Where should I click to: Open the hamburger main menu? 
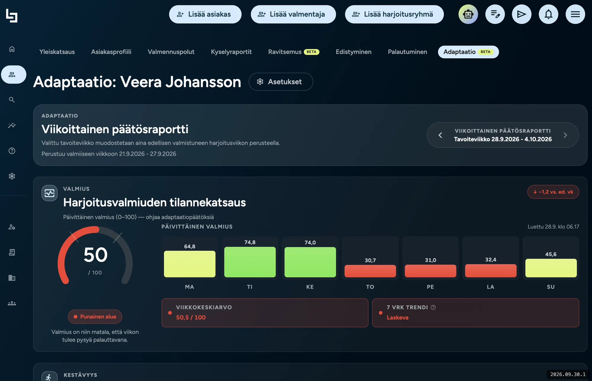tap(575, 14)
